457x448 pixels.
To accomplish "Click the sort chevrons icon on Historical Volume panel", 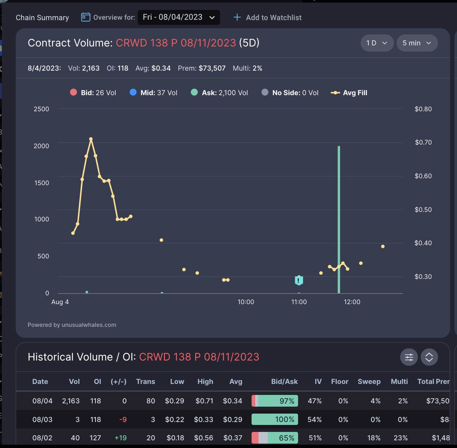I will [429, 357].
